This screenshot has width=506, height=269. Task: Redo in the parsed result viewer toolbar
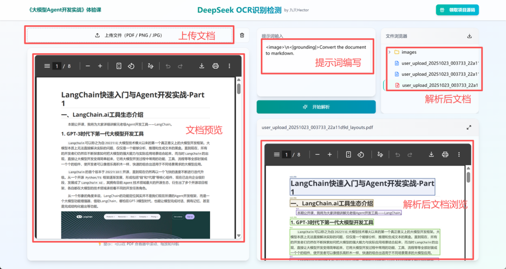coord(410,155)
